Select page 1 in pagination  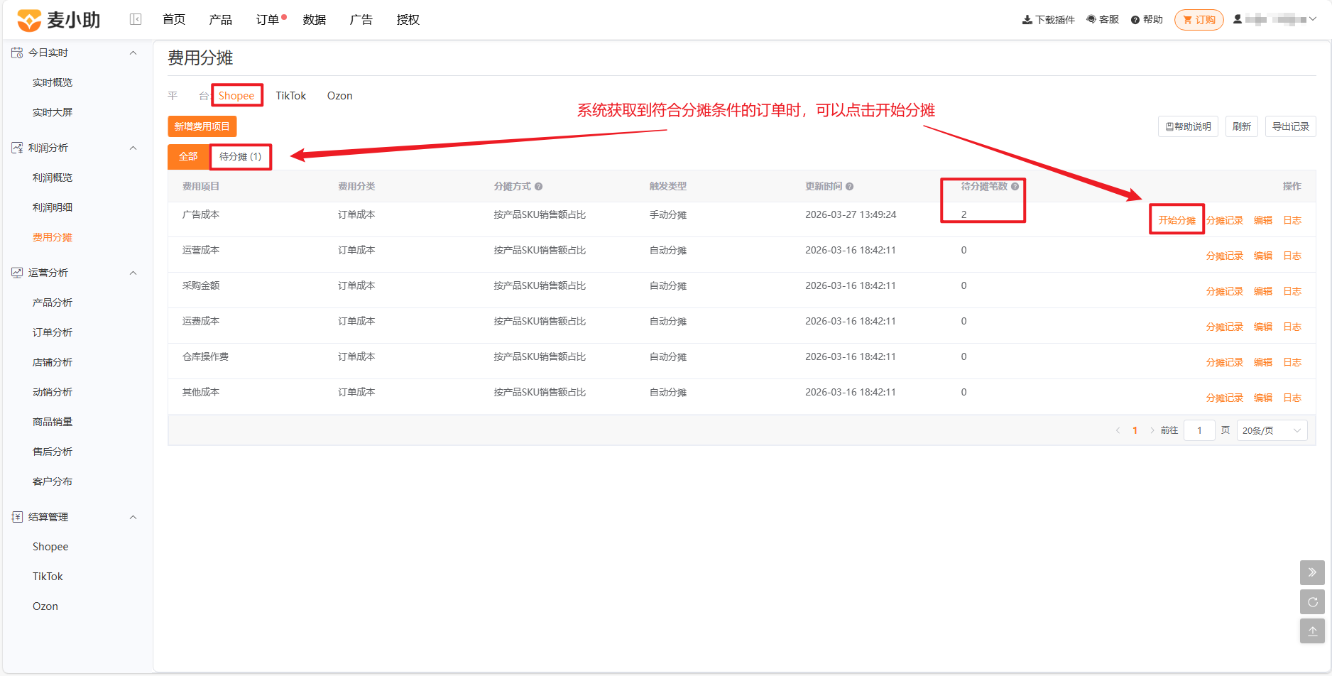[1135, 430]
